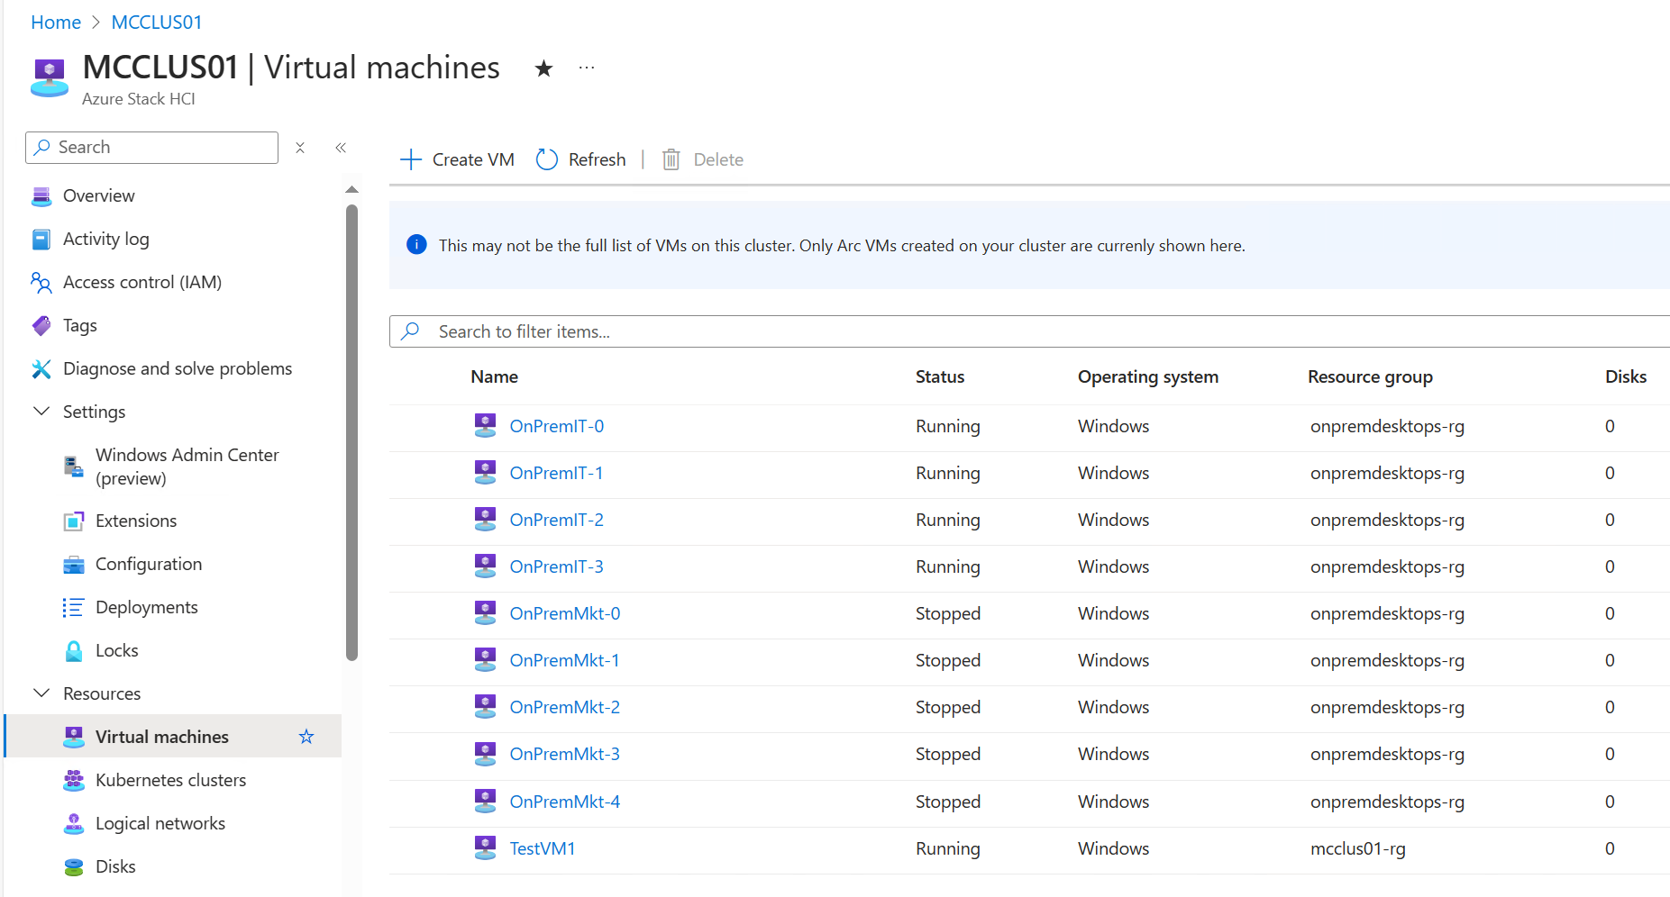The width and height of the screenshot is (1670, 897).
Task: Collapse the Settings section chevron
Action: point(41,411)
